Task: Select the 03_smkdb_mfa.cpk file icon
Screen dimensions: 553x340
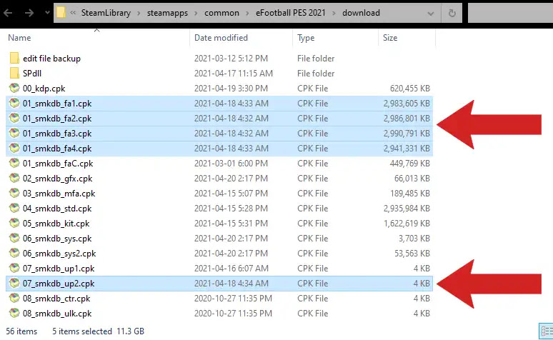Action: [14, 193]
